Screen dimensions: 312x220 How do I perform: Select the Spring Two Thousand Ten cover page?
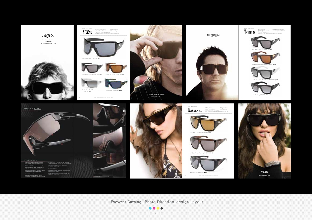(47, 63)
